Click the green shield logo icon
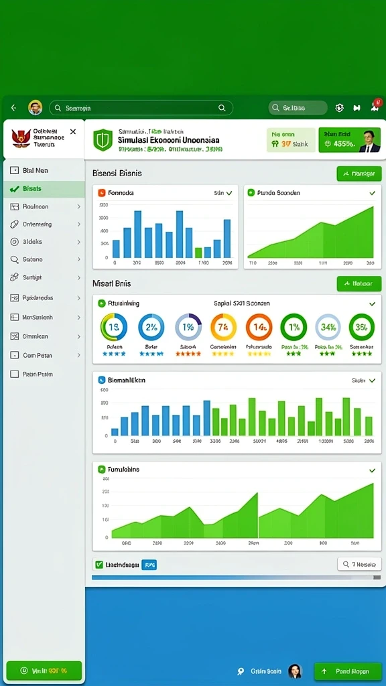 (x=103, y=140)
